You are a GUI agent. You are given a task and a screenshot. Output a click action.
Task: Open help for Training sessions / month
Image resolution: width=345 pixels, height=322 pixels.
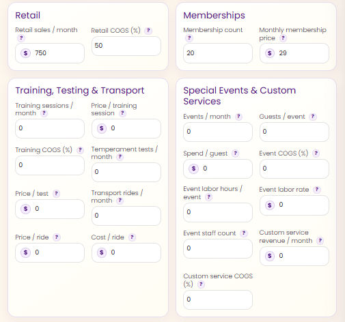(44, 113)
